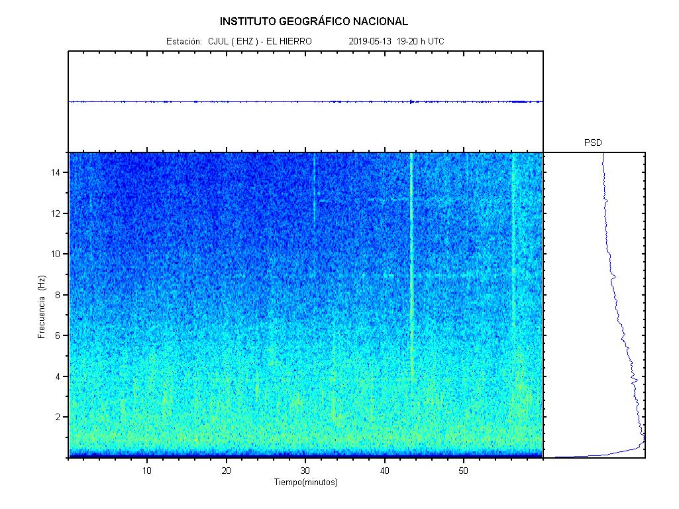Click the blue waveform trace in the top panel
Viewport: 679px width, 509px height.
(x=265, y=101)
